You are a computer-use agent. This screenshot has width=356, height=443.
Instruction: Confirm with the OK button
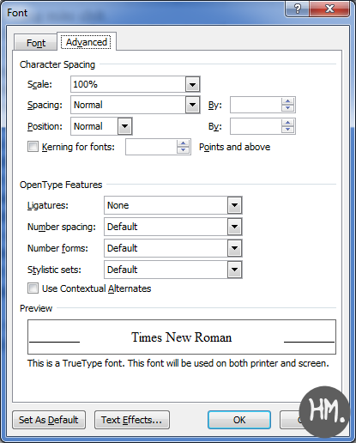pos(239,420)
